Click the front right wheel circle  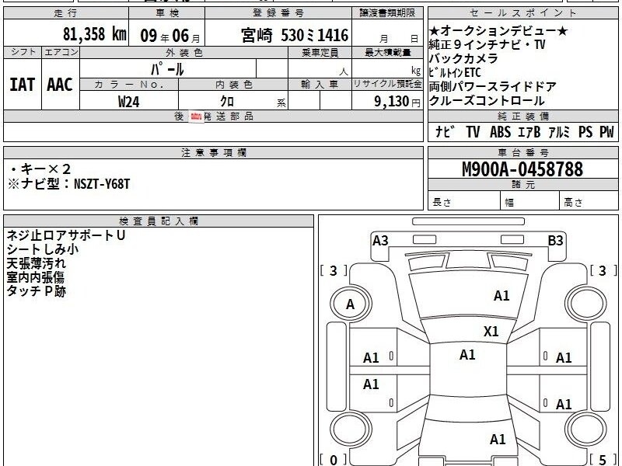point(585,304)
